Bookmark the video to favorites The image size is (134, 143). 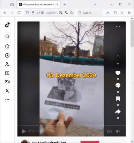(x=118, y=98)
